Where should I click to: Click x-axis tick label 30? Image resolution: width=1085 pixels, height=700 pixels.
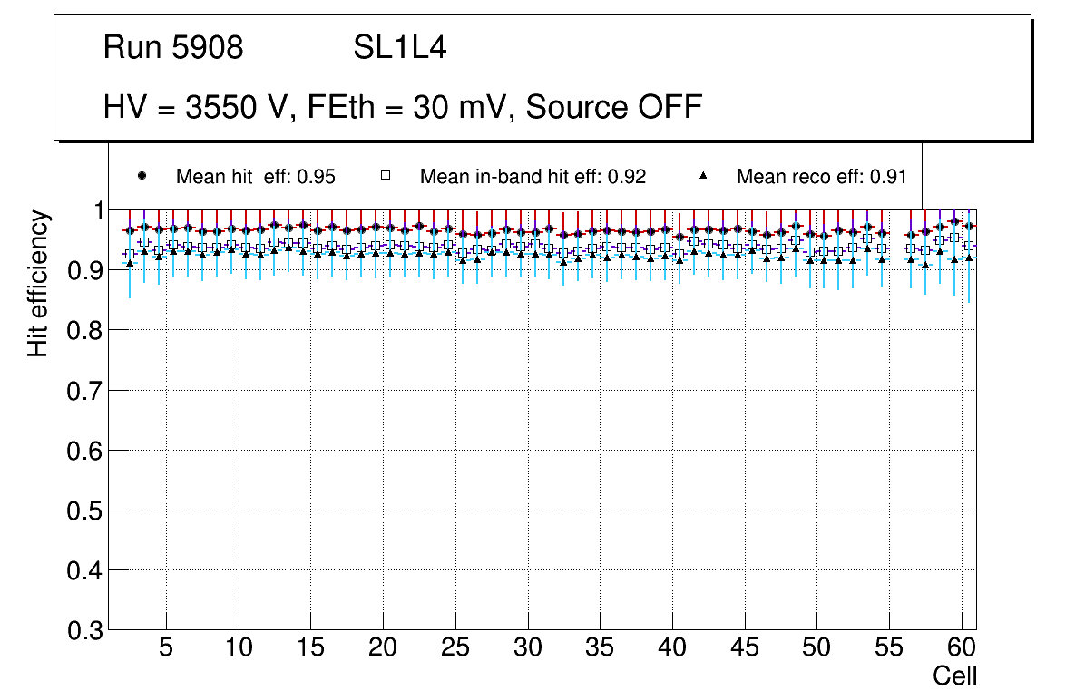(528, 647)
